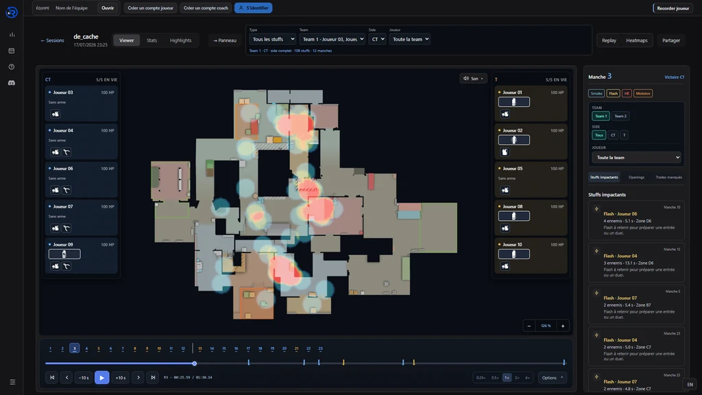Click Joueur 09's defuse kit icon
The width and height of the screenshot is (702, 395).
66,267
